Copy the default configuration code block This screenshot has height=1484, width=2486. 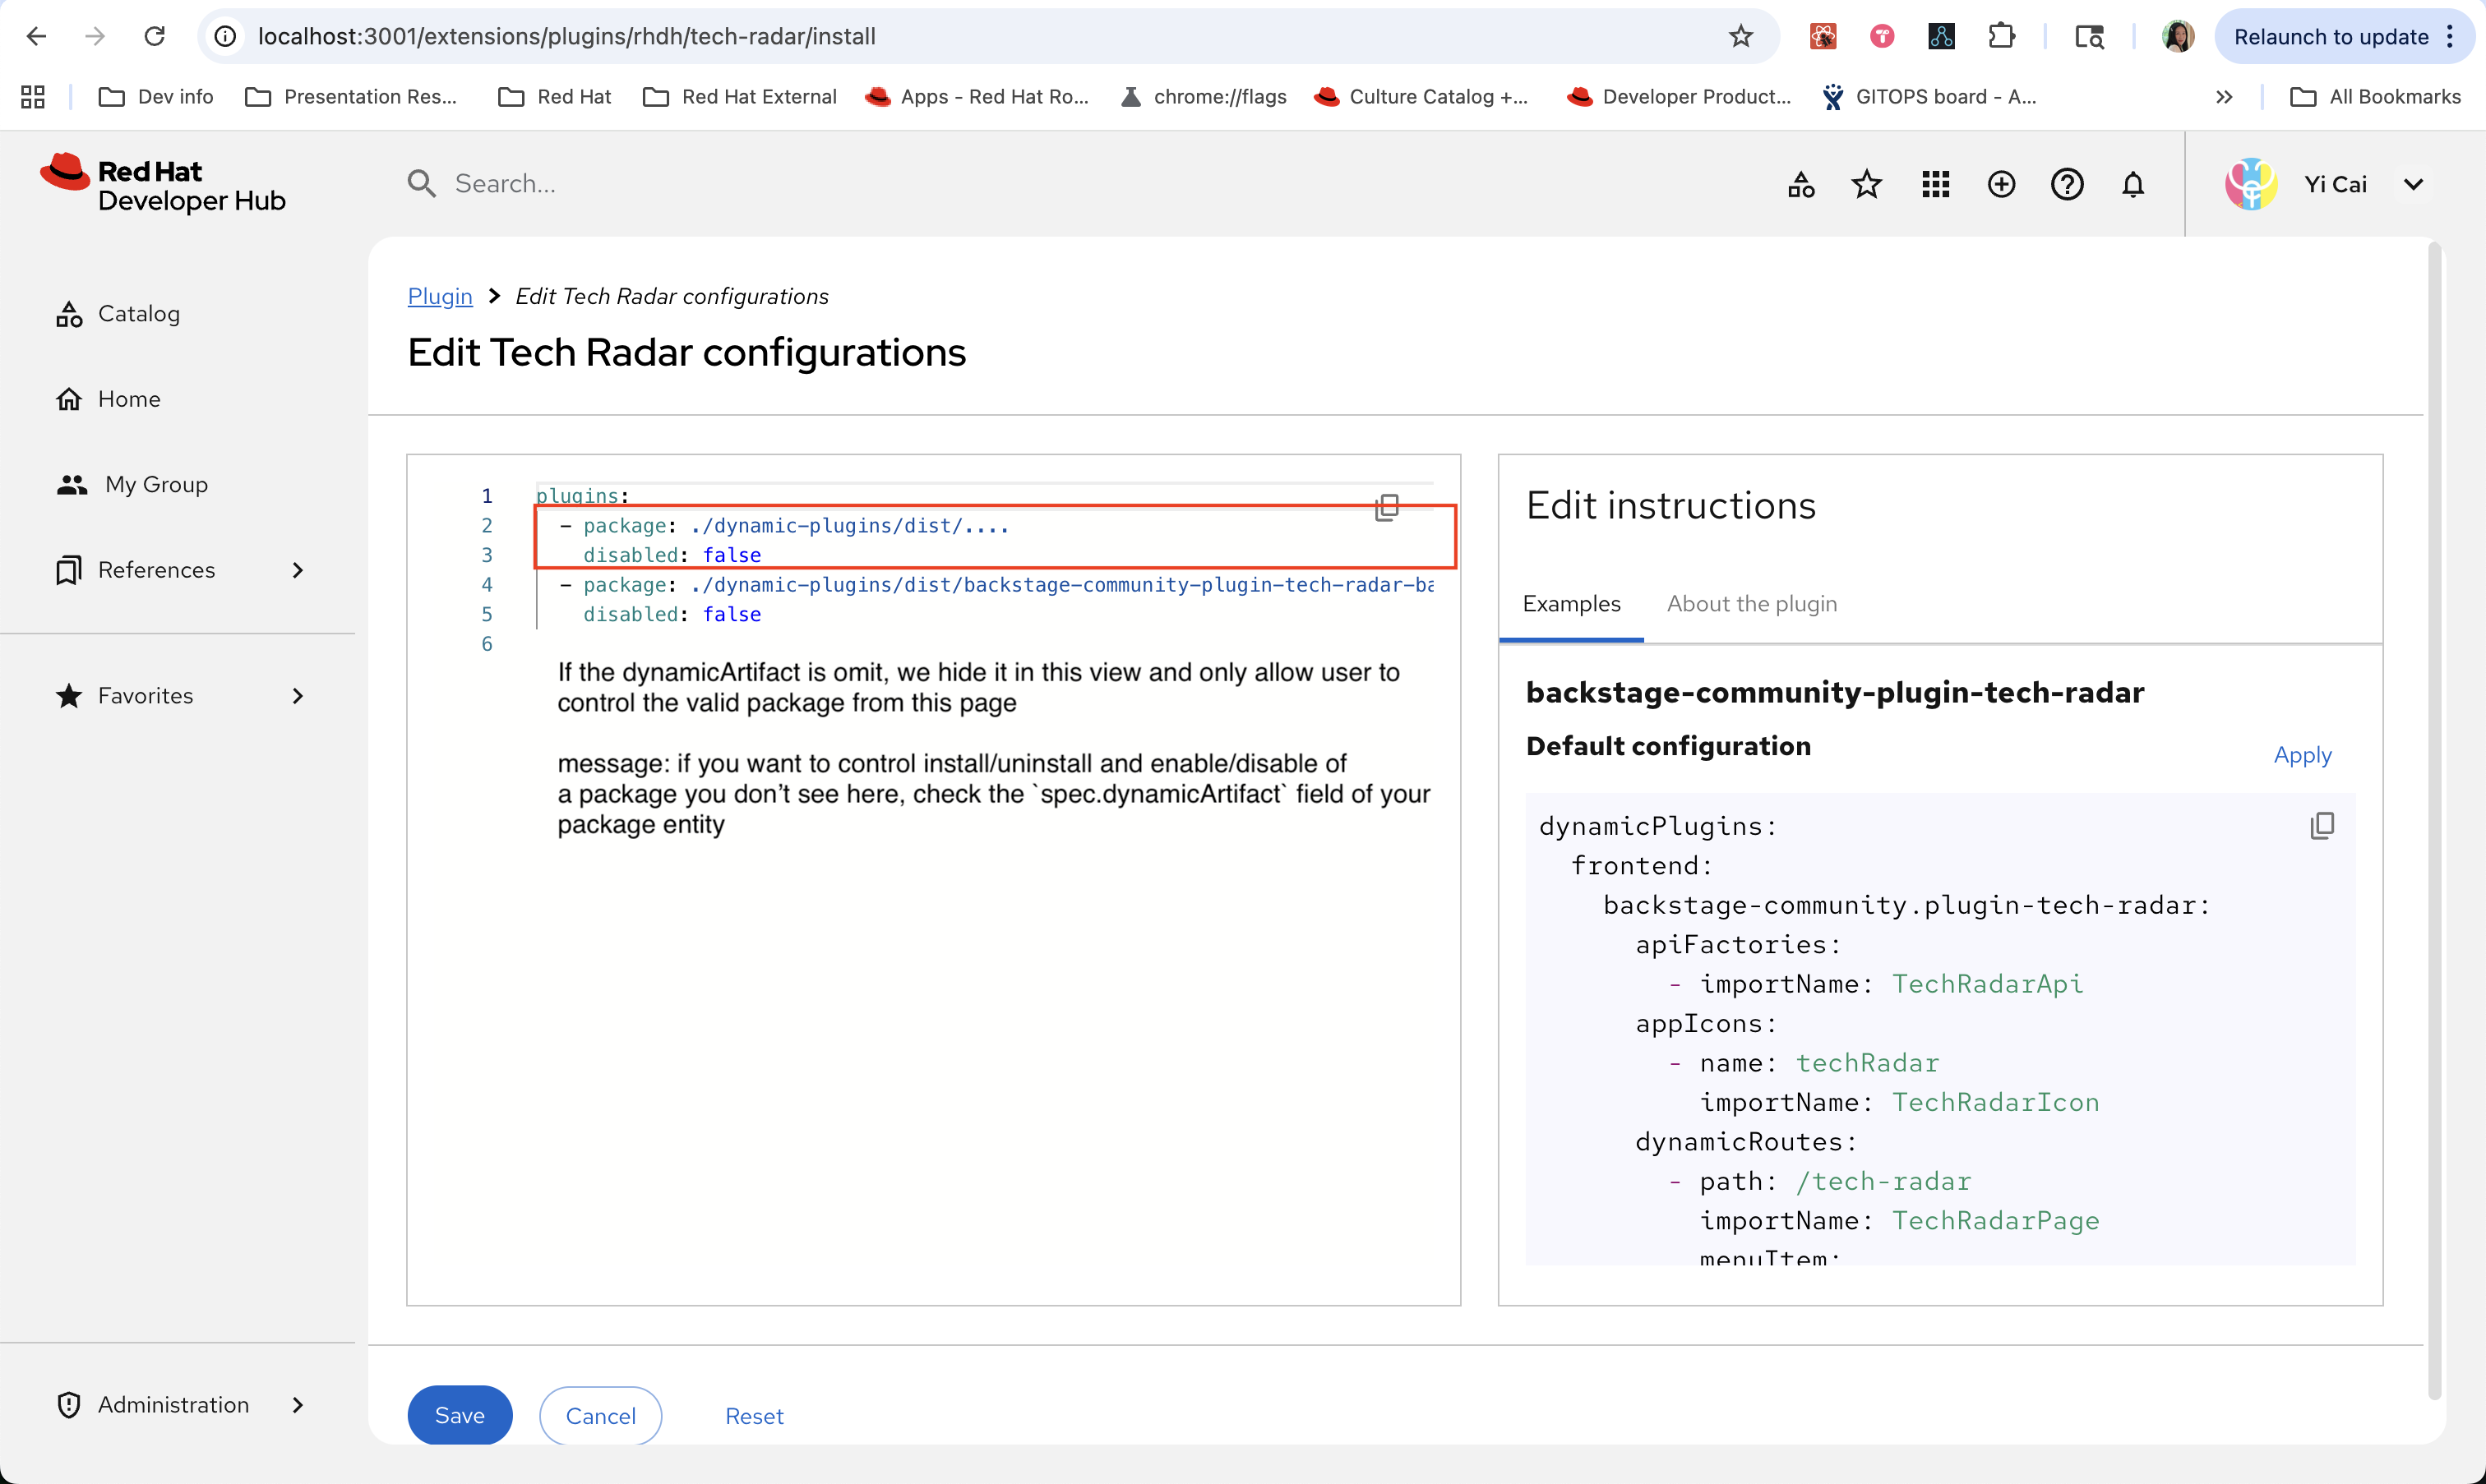(2322, 826)
